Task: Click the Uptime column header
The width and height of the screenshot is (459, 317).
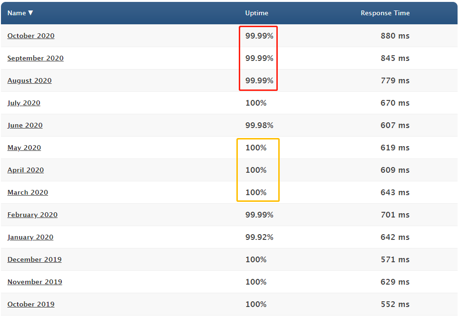Action: coord(256,13)
